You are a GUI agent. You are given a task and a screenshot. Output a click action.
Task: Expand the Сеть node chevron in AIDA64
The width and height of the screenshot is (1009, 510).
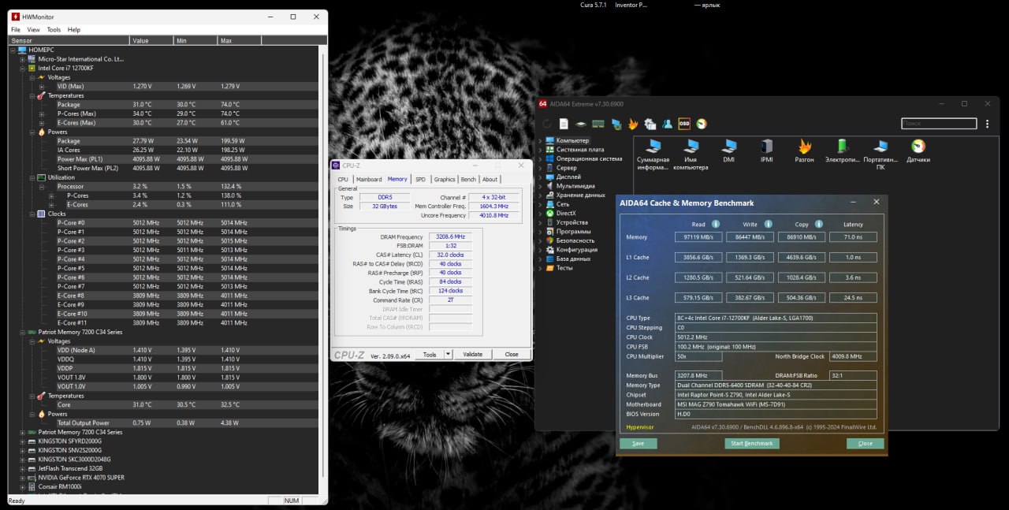[x=540, y=204]
